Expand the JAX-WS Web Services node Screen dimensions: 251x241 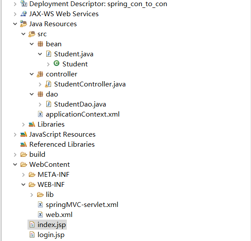[x=15, y=14]
